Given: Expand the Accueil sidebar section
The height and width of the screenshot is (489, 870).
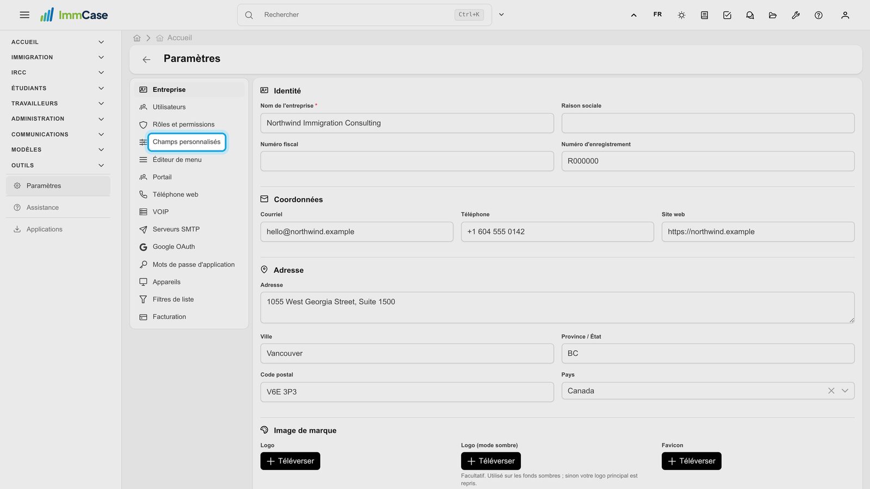Looking at the screenshot, I should [x=58, y=42].
